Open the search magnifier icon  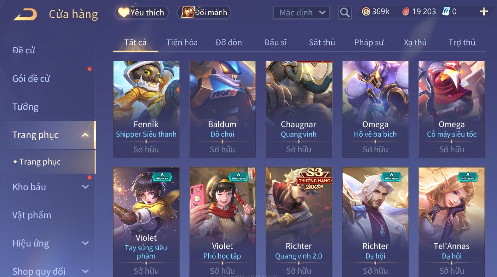[x=345, y=13]
